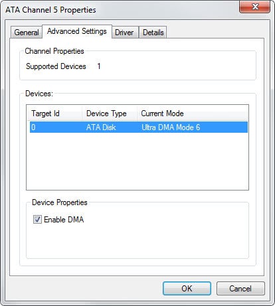
Task: Click the Supported Devices value 1
Action: pyautogui.click(x=99, y=66)
